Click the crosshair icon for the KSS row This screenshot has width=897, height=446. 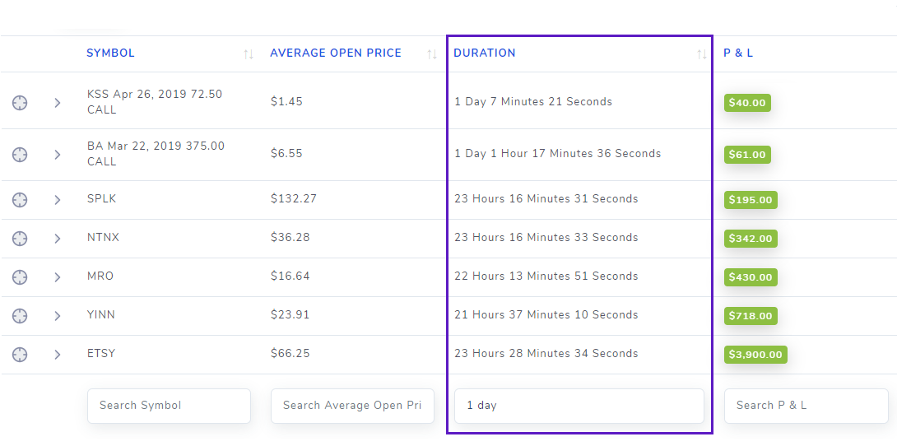pos(20,103)
